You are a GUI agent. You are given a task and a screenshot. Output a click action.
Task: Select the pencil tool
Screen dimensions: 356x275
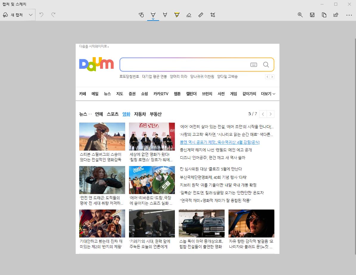[165, 15]
